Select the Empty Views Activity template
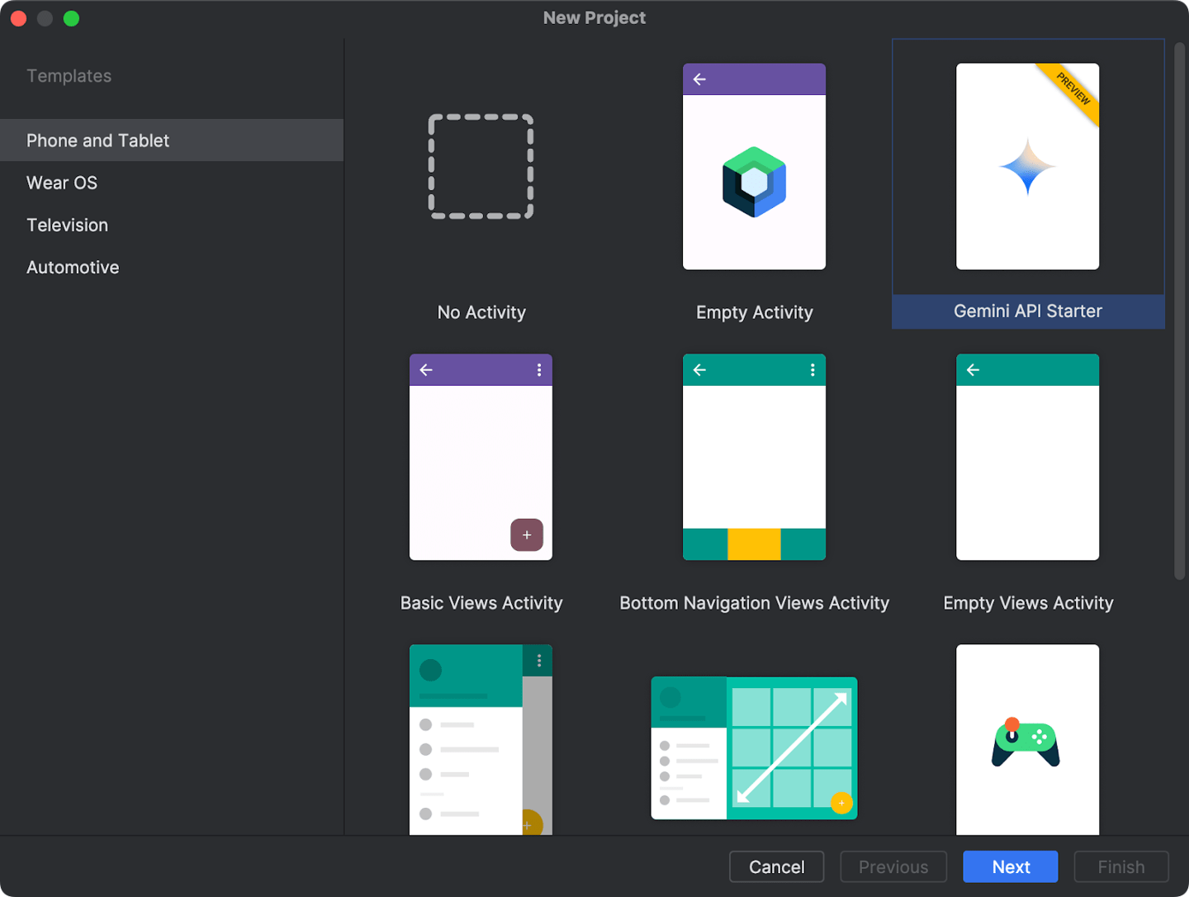Screen dimensions: 1189x897 coord(1027,457)
